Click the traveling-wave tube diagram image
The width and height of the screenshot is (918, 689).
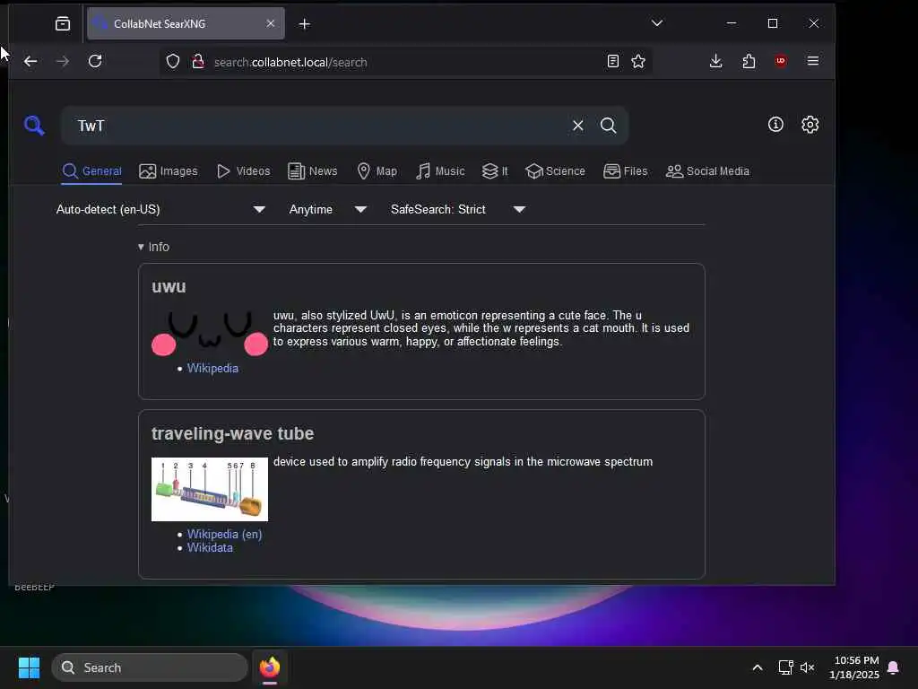tap(210, 489)
